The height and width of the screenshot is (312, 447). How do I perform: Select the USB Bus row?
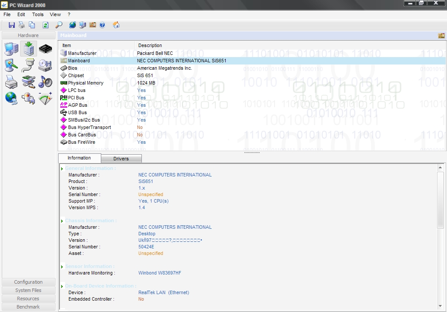click(252, 112)
